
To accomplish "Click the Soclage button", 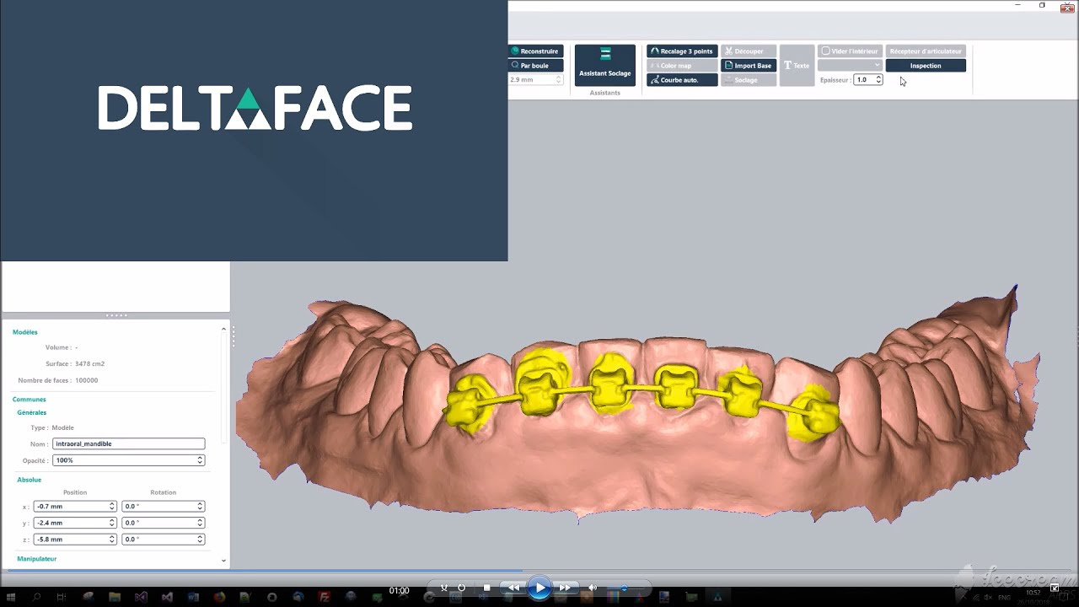I will pyautogui.click(x=749, y=80).
